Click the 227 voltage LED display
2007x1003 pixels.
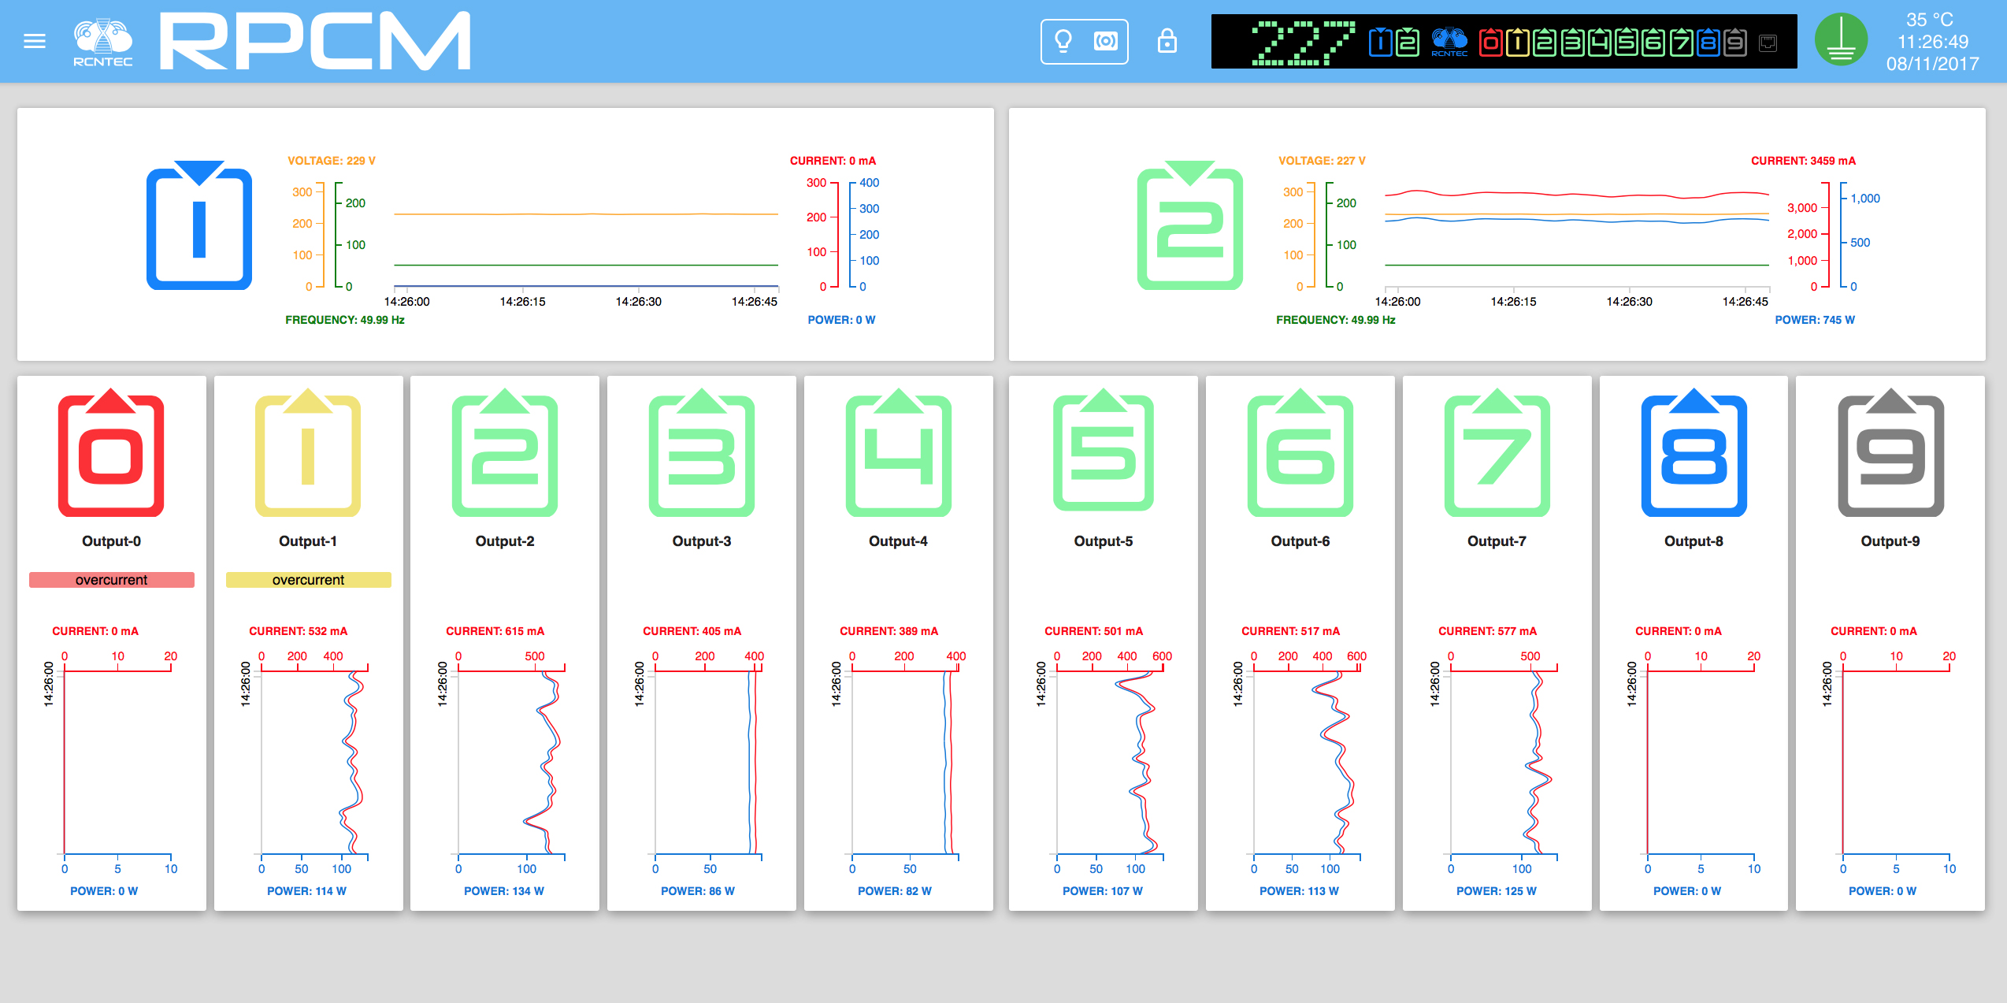click(x=1303, y=43)
